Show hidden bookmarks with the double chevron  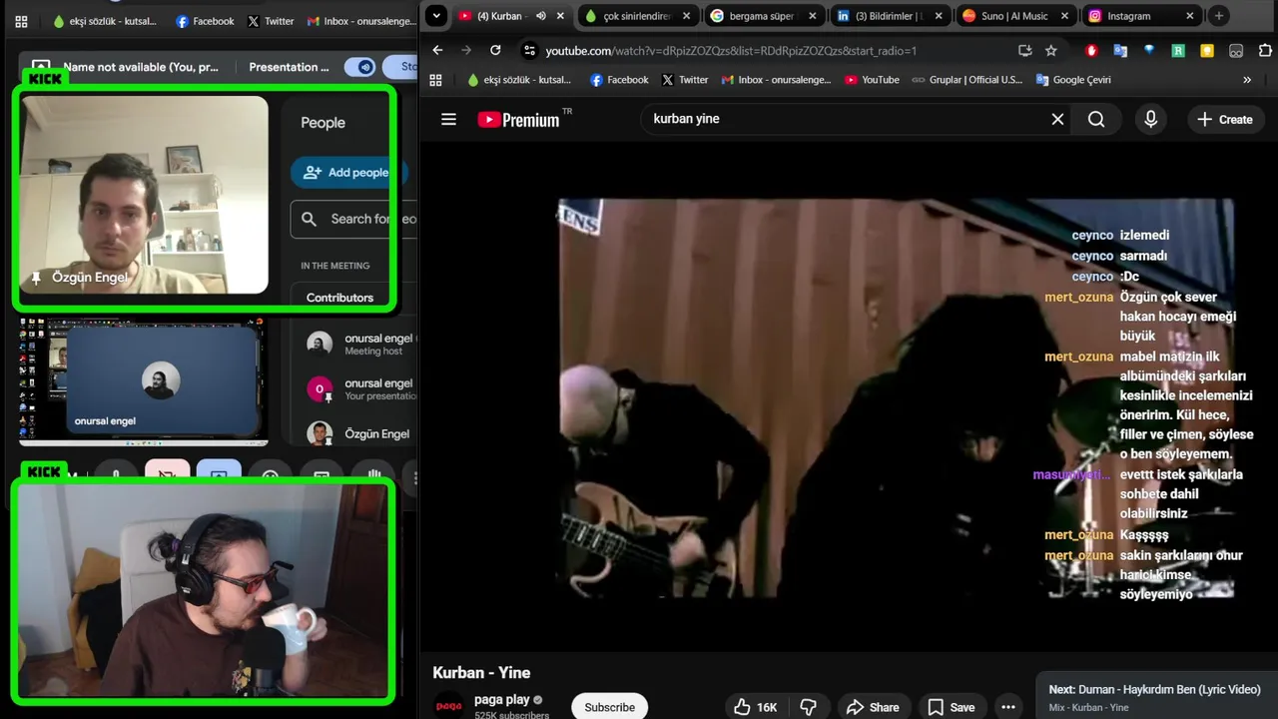click(x=1246, y=80)
